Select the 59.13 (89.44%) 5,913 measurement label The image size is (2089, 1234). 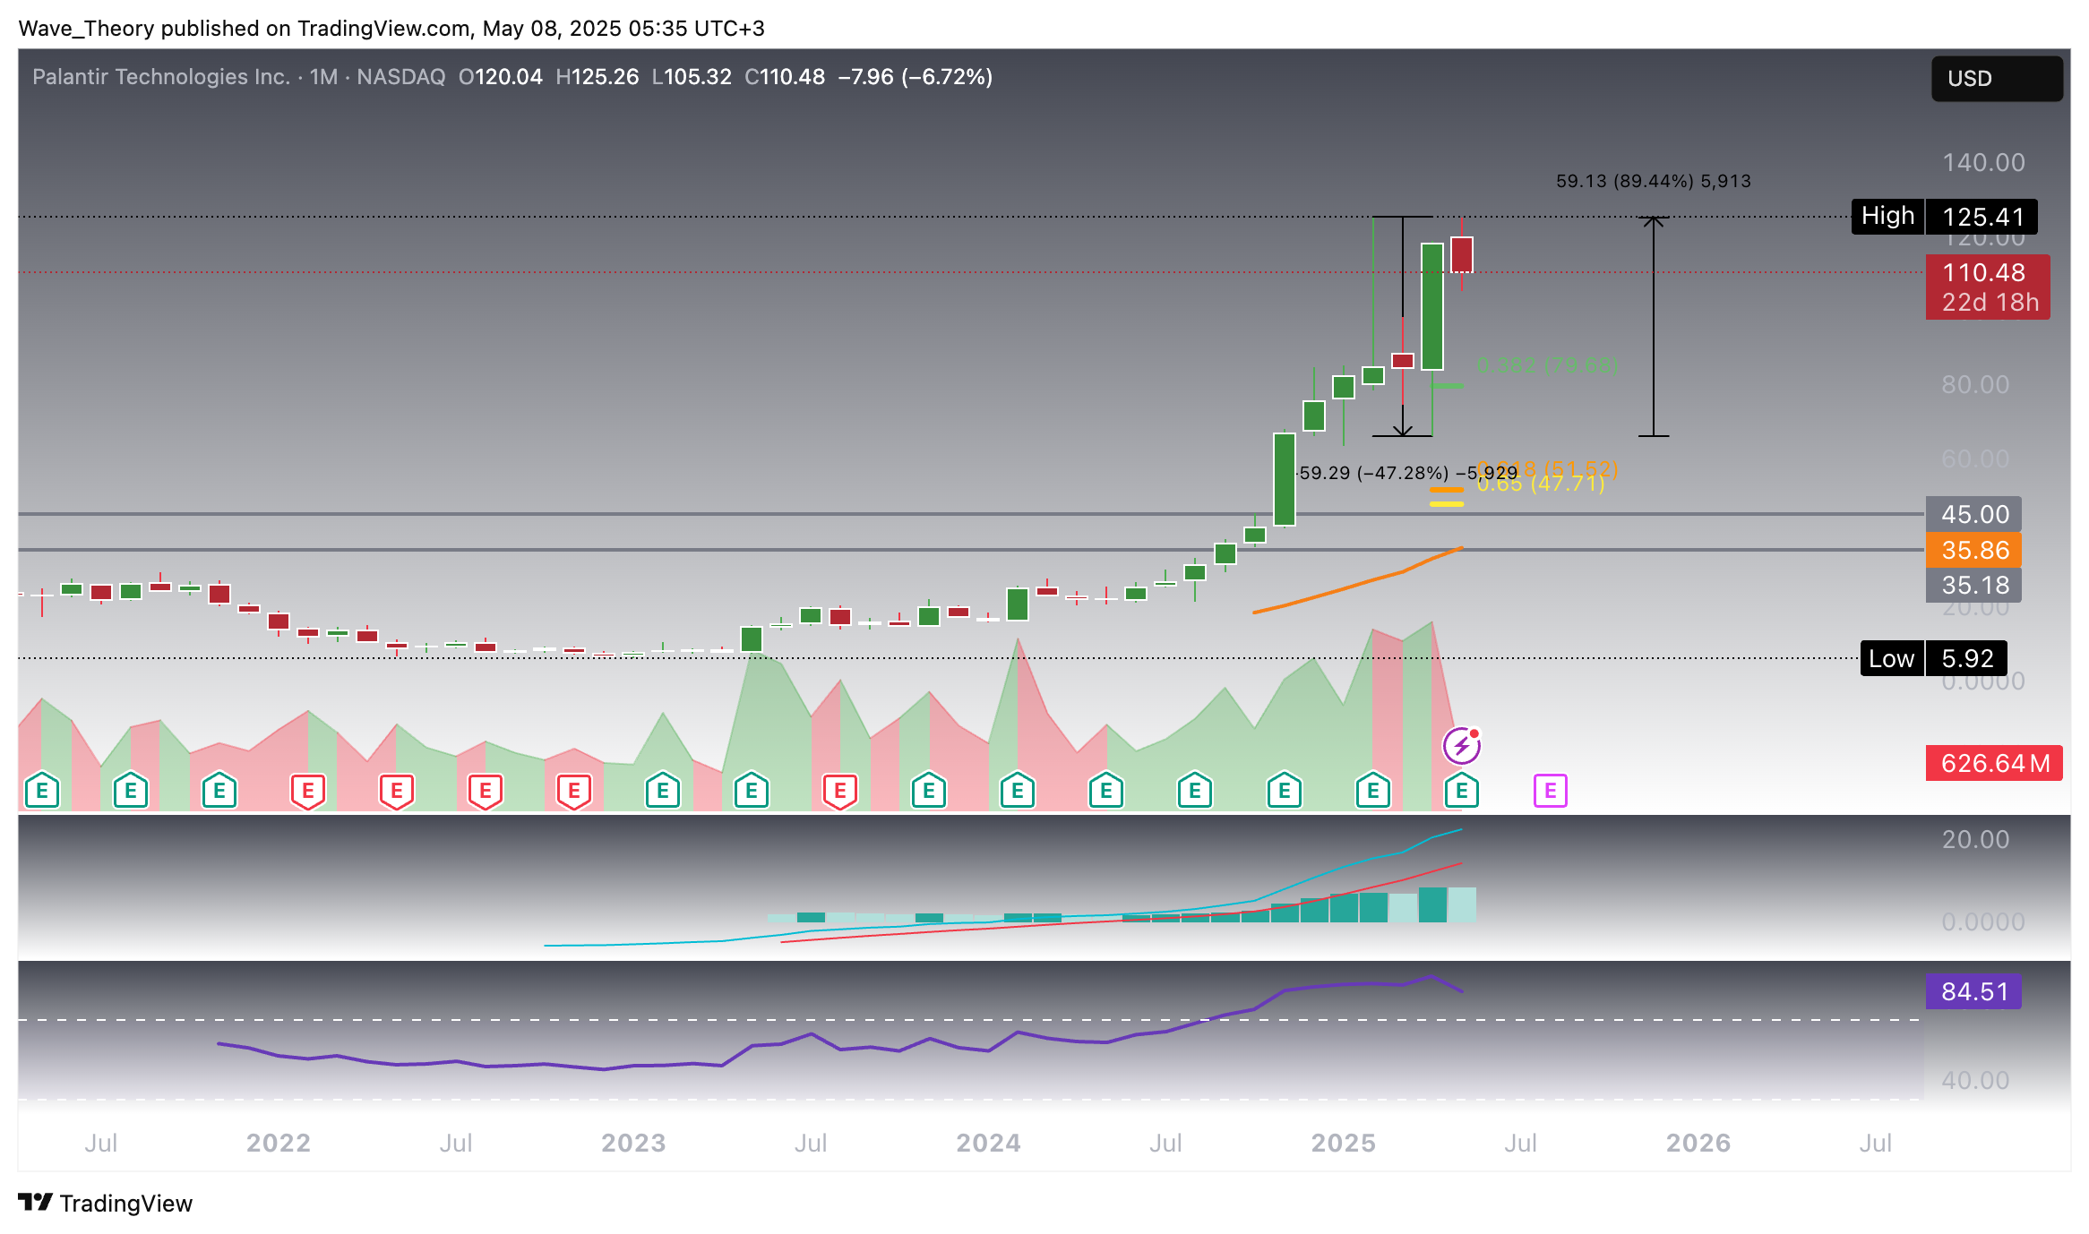(x=1653, y=181)
